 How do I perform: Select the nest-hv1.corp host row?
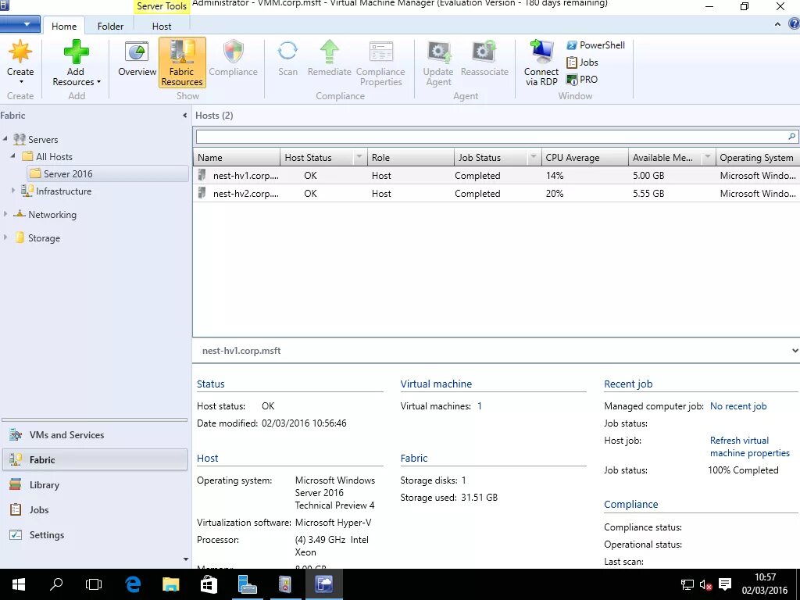(496, 176)
